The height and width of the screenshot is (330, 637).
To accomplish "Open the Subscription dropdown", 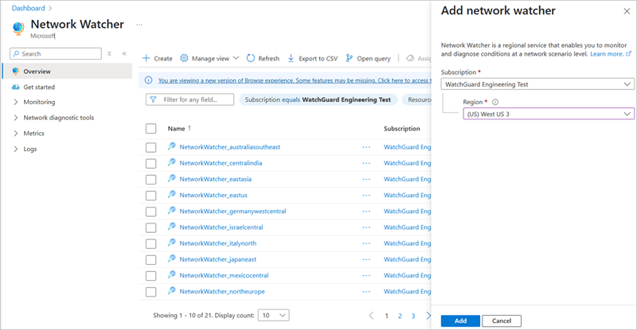I will pyautogui.click(x=537, y=84).
